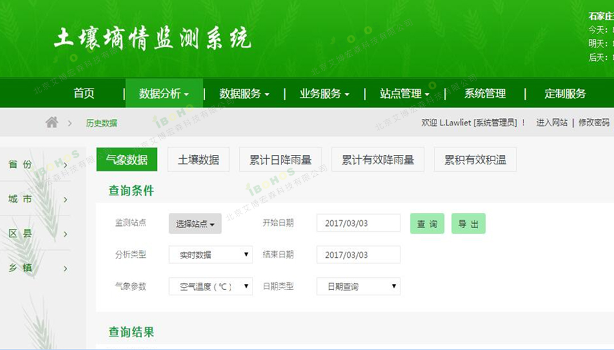
Task: Open the 分析类型 实时数据 dropdown
Action: (210, 255)
